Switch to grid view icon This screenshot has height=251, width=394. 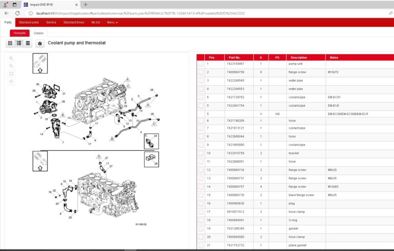(x=10, y=43)
